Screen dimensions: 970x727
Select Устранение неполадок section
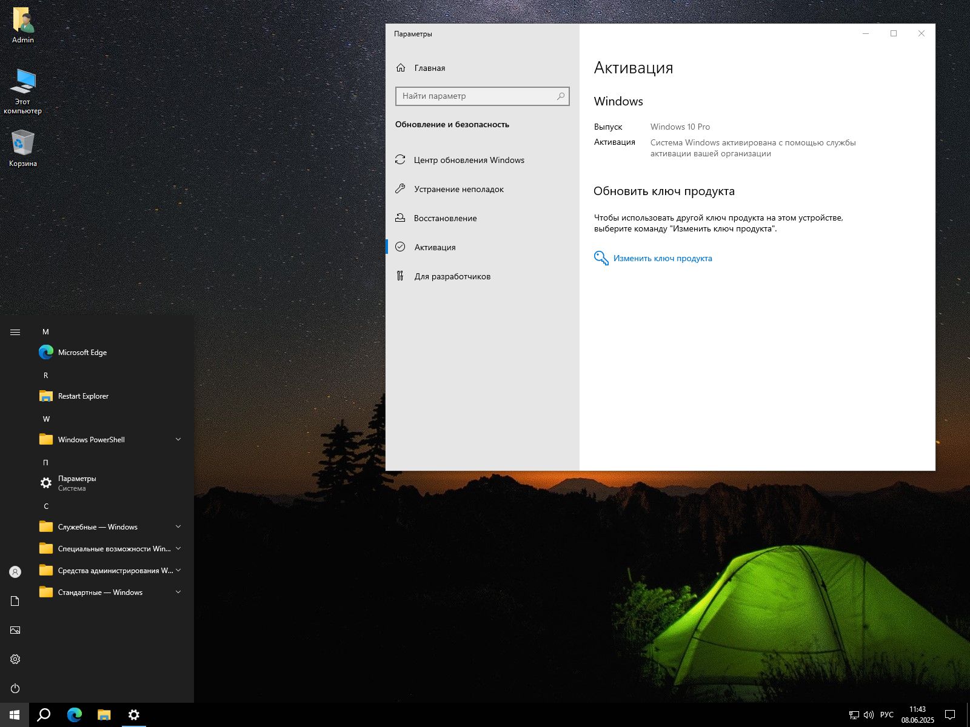click(x=483, y=189)
